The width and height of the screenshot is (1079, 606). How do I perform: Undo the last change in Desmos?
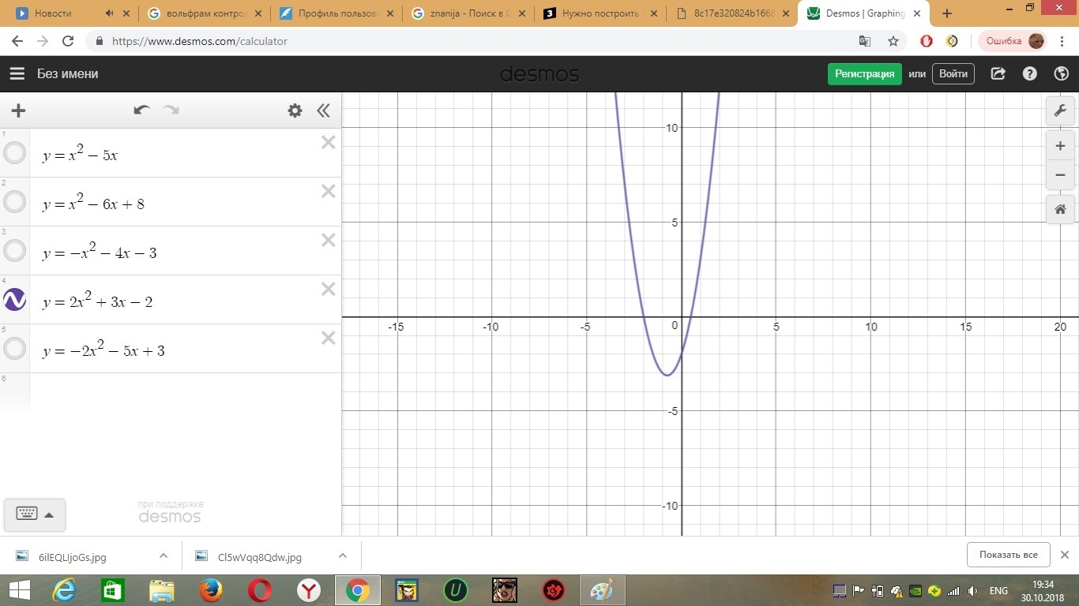click(x=141, y=110)
